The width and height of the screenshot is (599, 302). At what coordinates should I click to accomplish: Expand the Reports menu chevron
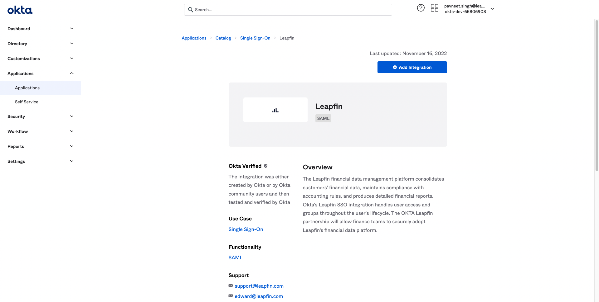[72, 146]
